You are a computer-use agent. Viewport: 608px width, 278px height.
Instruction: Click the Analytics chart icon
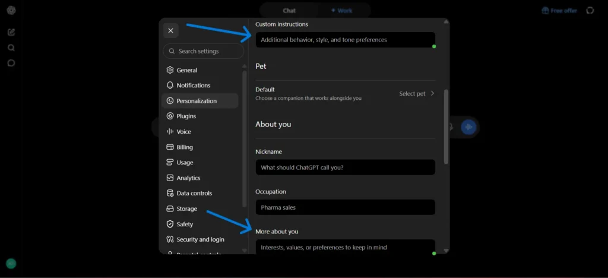tap(170, 178)
